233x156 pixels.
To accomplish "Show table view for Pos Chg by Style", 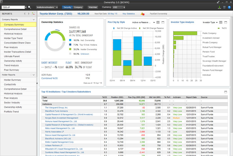I will 158,22.
